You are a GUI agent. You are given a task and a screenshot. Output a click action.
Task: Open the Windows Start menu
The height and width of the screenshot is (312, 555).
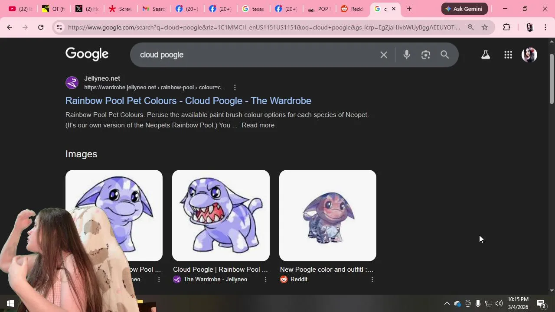pos(10,303)
